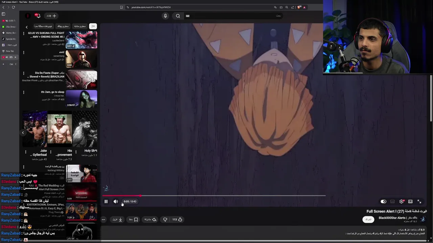Dislike the Full Screen Alert video

point(165,219)
